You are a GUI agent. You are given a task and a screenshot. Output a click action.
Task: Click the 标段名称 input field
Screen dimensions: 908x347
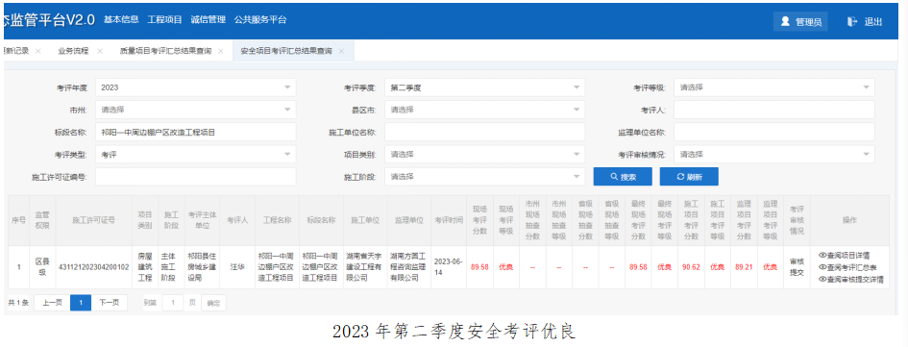pyautogui.click(x=196, y=132)
